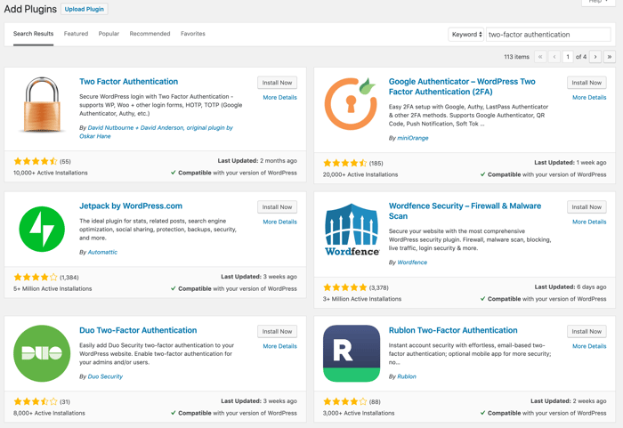Click star rating of Wordfence Security
The height and width of the screenshot is (428, 623).
coord(345,287)
